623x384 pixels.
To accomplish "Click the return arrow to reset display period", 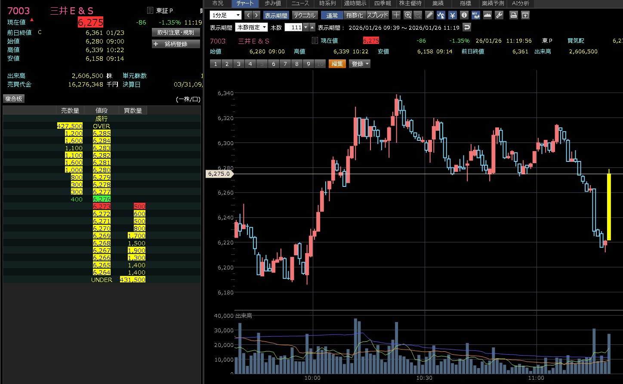I will (466, 27).
